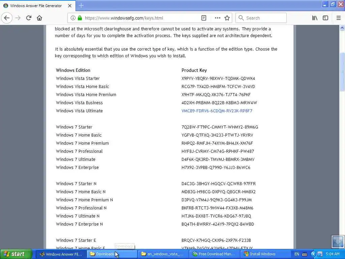
Task: Click the forward navigation arrow
Action: coord(18,18)
